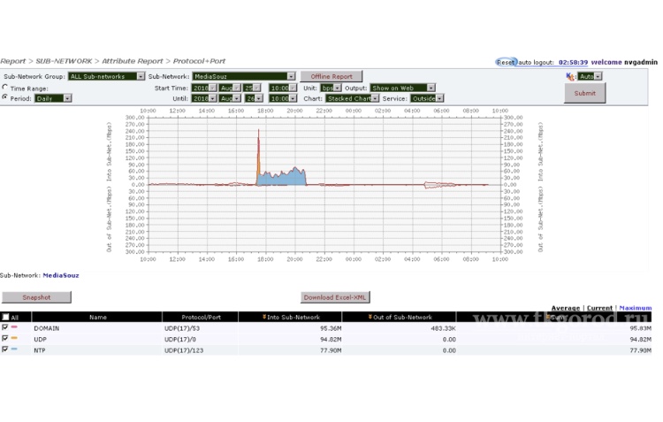Click the Snapshot button
Viewport: 663px width, 422px height.
[x=36, y=297]
